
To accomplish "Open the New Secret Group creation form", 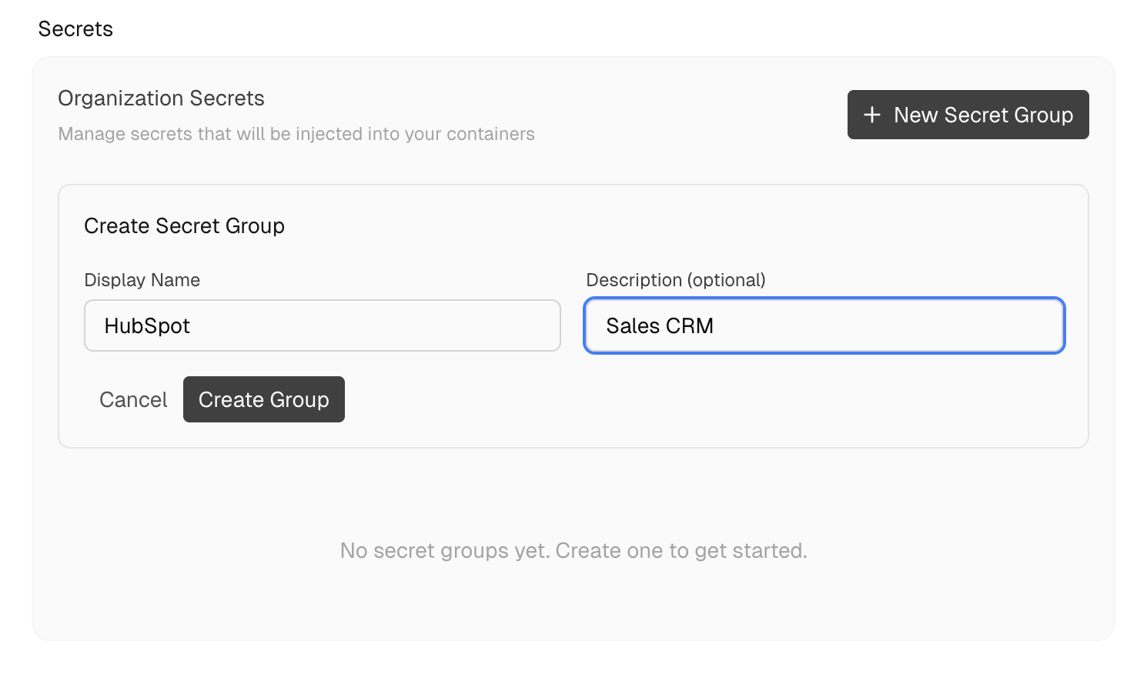I will (x=968, y=114).
